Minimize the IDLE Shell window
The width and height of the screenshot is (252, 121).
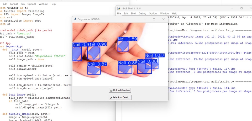(x=230, y=8)
